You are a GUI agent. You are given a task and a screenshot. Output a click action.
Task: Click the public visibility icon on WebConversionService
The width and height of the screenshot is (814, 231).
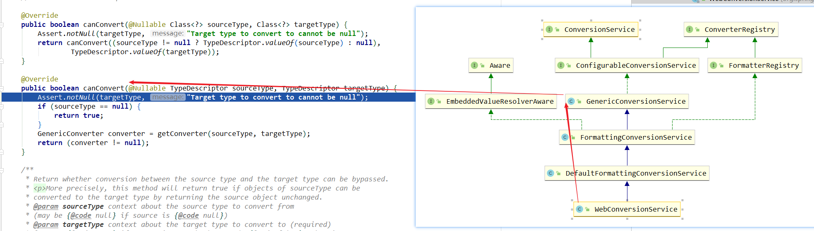tap(587, 209)
